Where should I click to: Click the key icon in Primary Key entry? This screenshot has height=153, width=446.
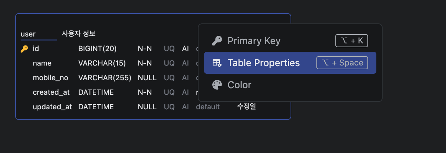point(217,41)
